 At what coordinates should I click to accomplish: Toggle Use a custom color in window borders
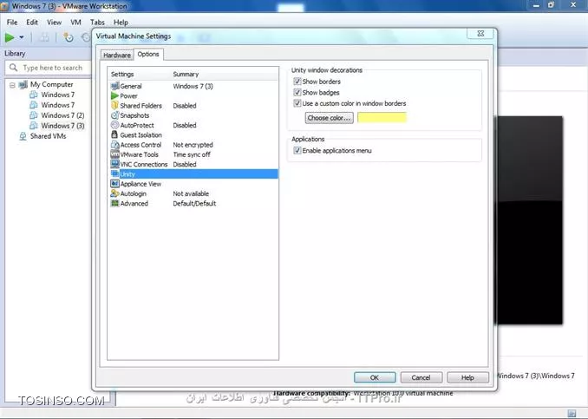297,102
